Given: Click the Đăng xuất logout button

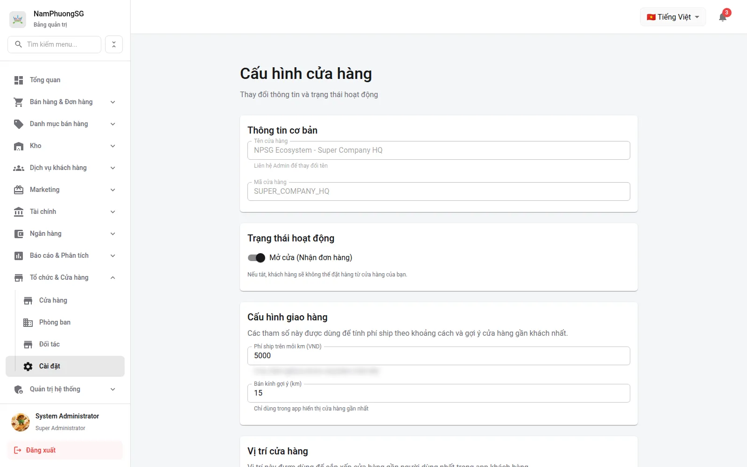Looking at the screenshot, I should coord(65,450).
